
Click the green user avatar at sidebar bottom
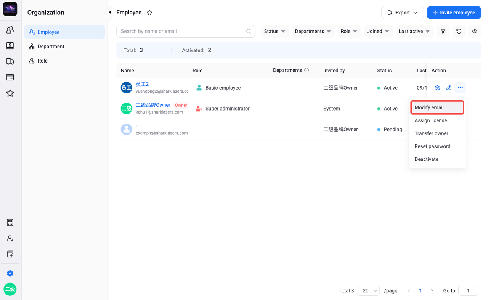click(x=10, y=289)
